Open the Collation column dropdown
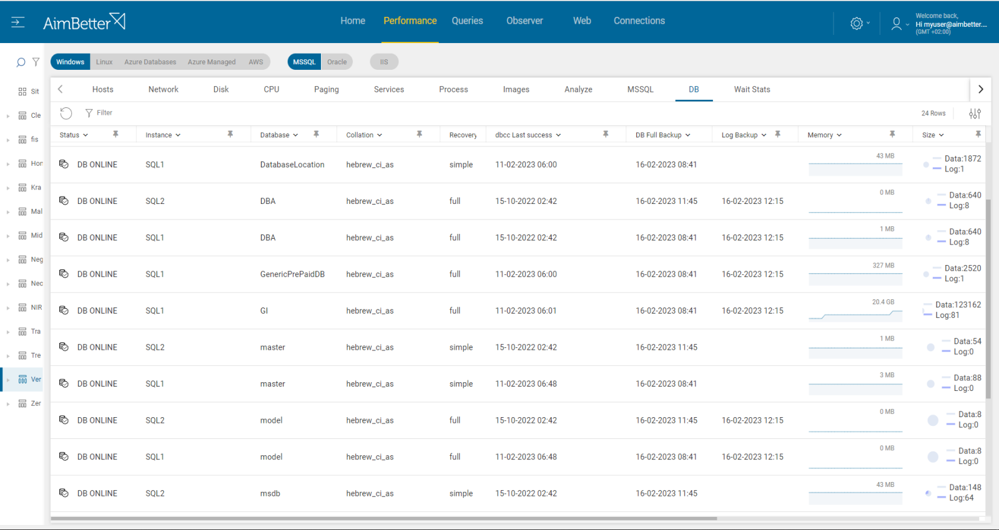Viewport: 999px width, 530px height. (x=380, y=135)
